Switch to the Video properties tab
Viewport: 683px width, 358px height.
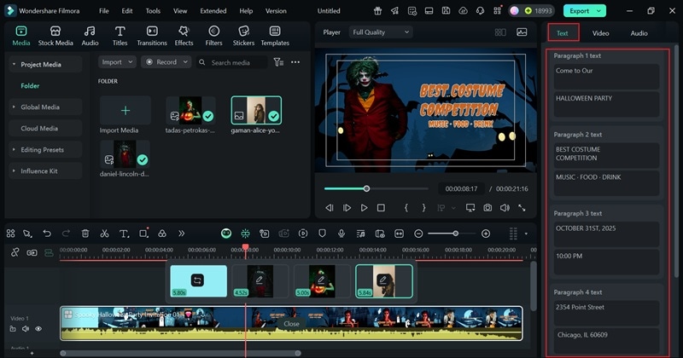point(601,33)
